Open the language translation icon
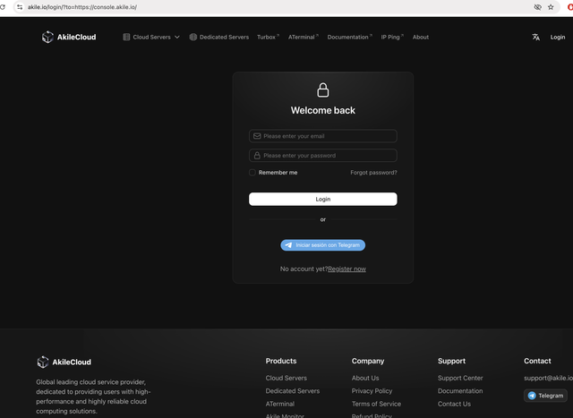573x418 pixels. [x=535, y=37]
